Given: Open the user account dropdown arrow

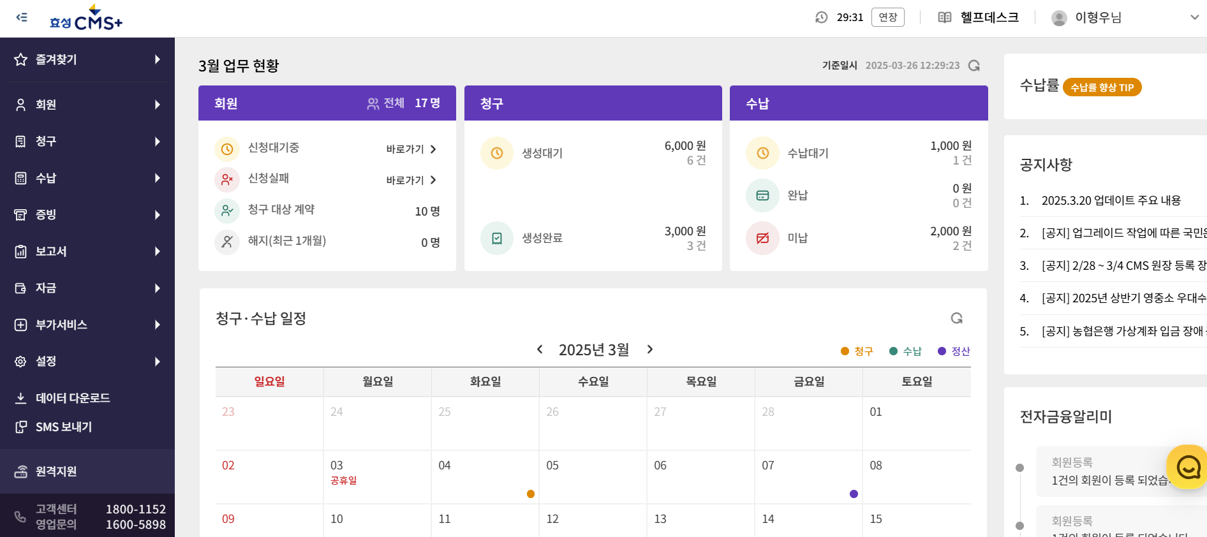Looking at the screenshot, I should pyautogui.click(x=1195, y=17).
